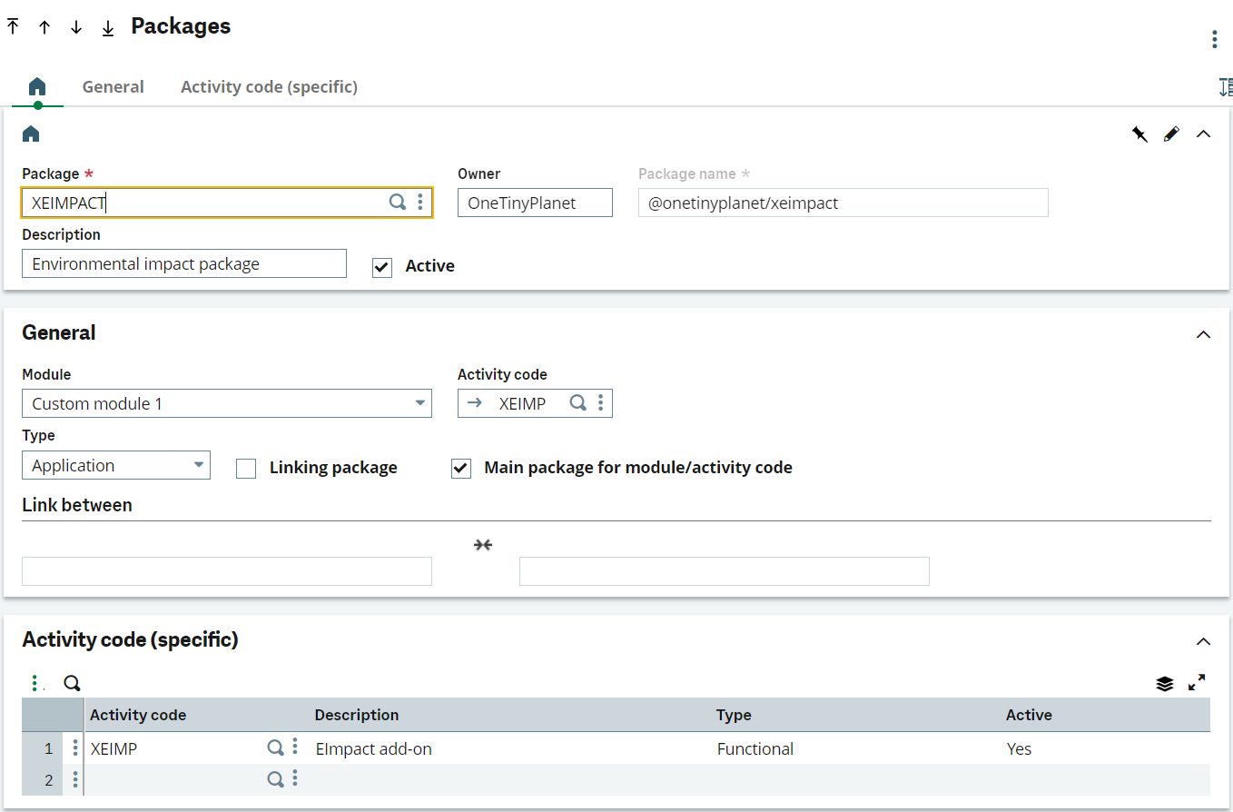
Task: Click the Link between merge arrows icon
Action: pyautogui.click(x=482, y=545)
